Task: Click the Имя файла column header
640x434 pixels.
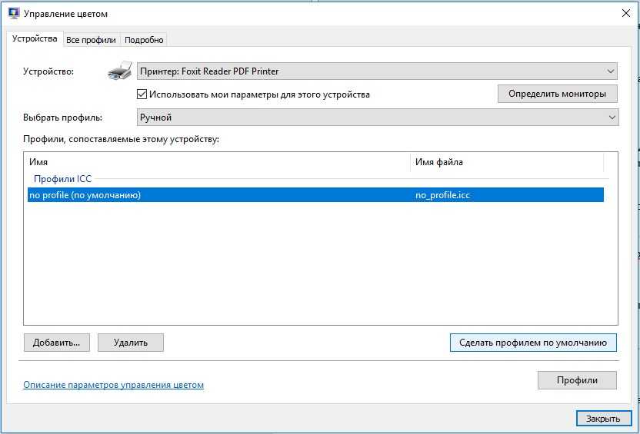Action: 506,162
